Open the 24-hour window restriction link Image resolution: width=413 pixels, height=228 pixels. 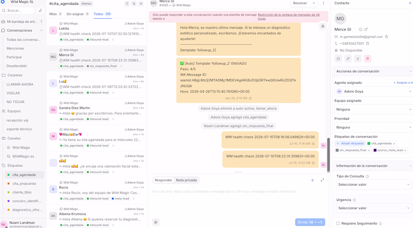click(288, 17)
